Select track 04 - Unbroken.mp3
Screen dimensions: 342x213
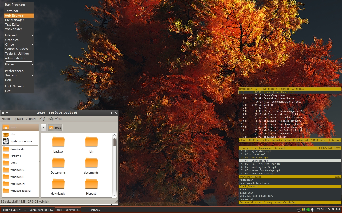coord(290,161)
